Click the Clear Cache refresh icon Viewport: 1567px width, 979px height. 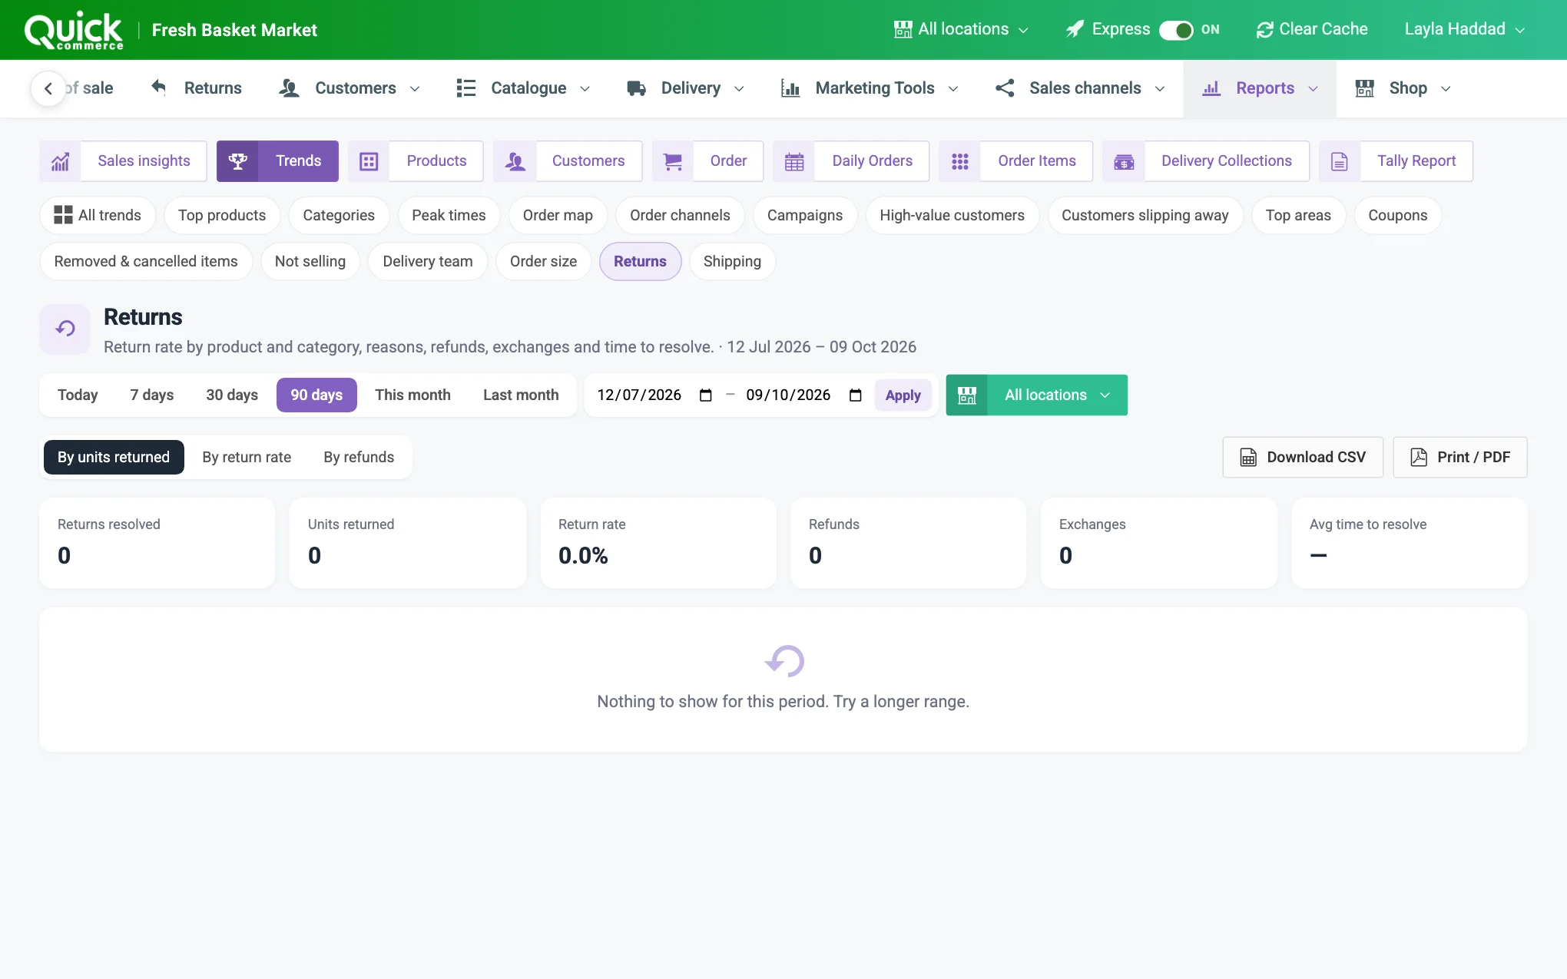1264,30
